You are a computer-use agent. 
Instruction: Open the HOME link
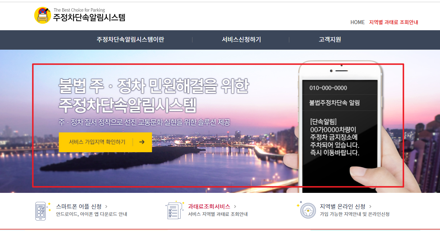coord(357,22)
